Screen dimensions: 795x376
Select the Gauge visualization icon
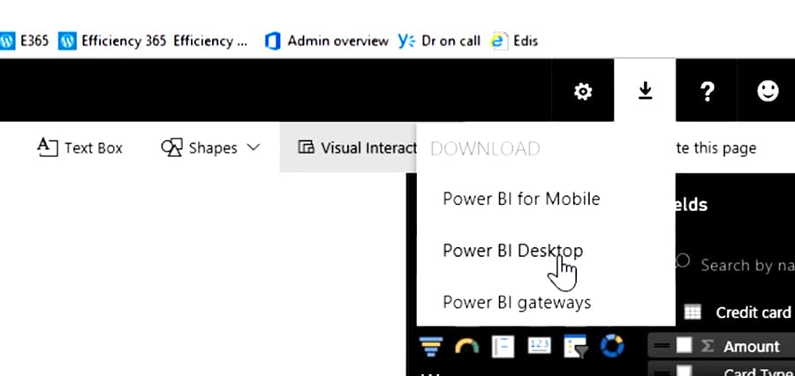pos(467,347)
